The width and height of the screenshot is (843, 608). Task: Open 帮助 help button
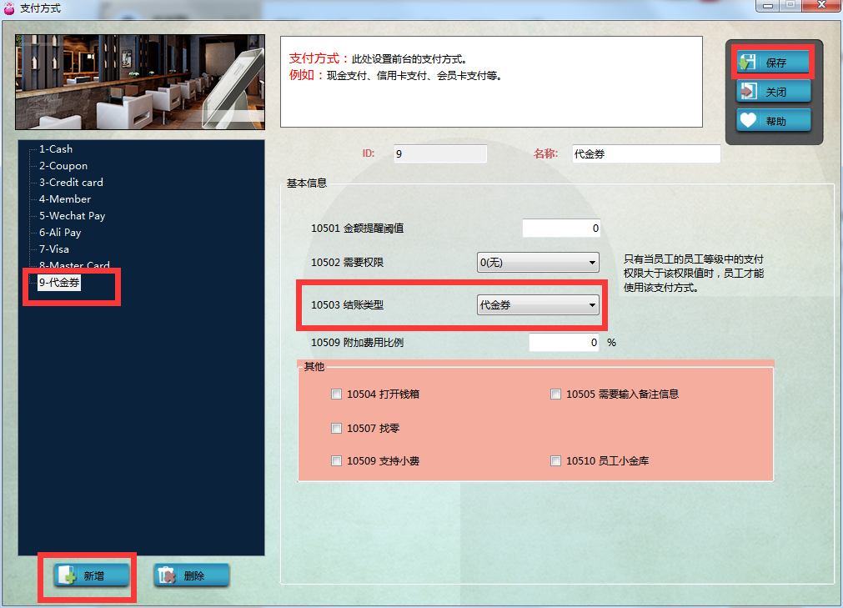[773, 120]
